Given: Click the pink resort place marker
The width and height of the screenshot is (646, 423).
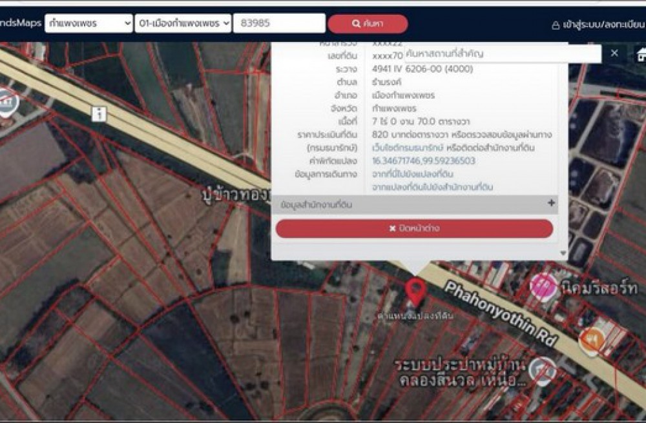Looking at the screenshot, I should point(543,286).
